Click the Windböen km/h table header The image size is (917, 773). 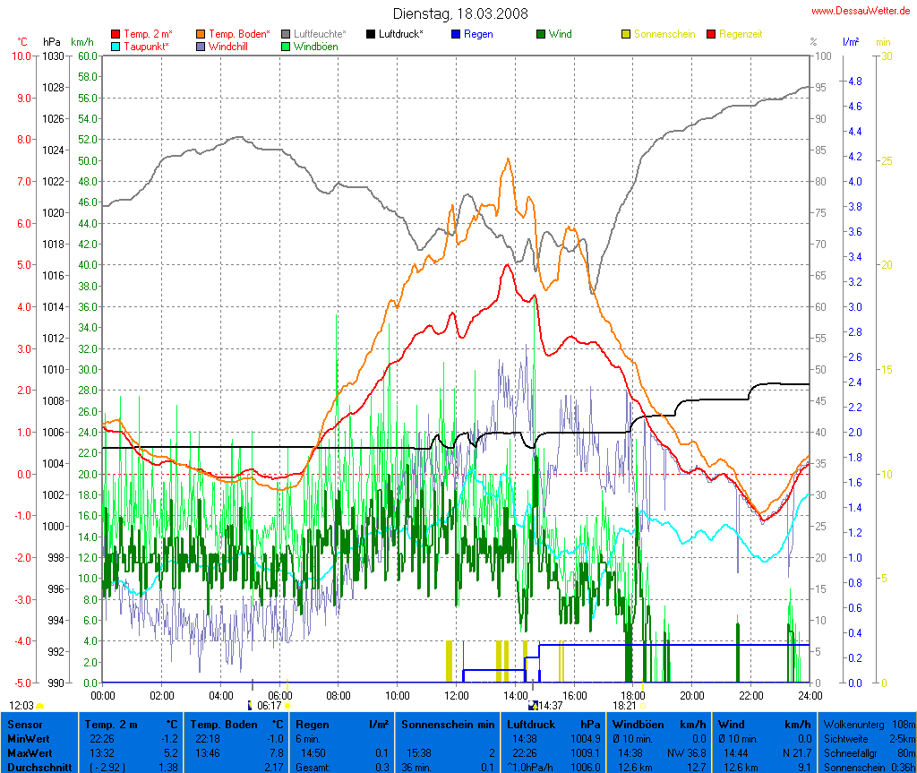pyautogui.click(x=658, y=724)
